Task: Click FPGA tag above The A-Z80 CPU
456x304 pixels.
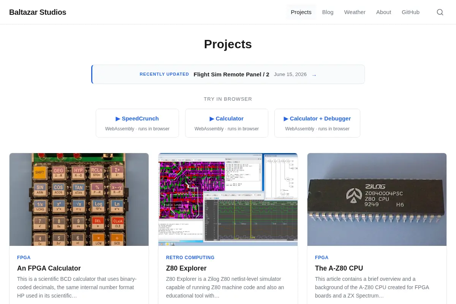Action: [x=322, y=258]
